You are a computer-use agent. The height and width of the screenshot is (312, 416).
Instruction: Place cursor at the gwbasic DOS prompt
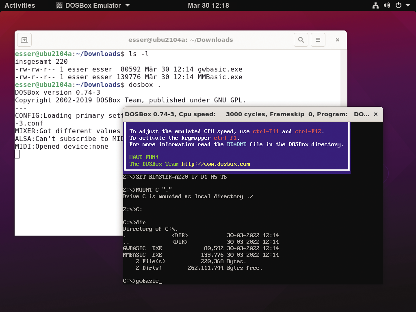click(142, 280)
